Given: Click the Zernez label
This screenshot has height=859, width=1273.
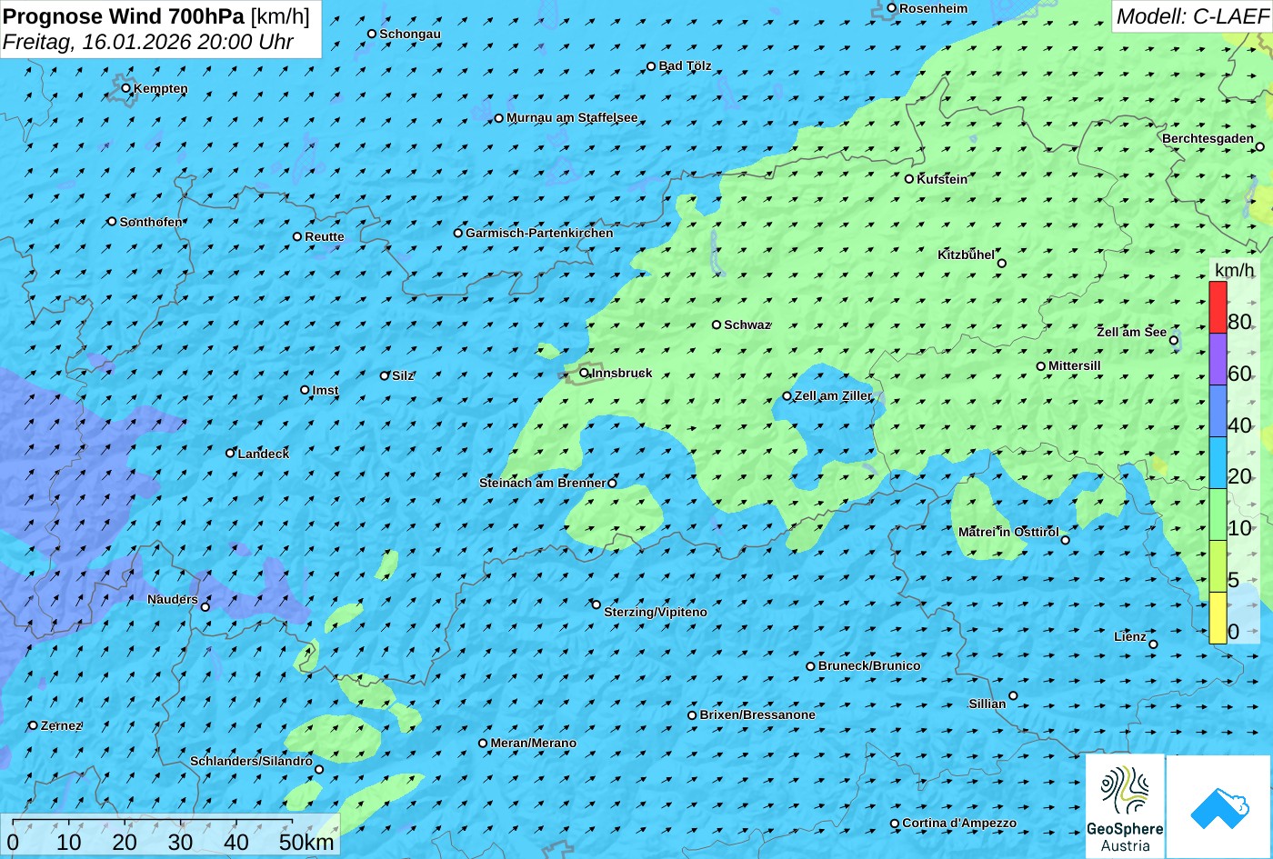Looking at the screenshot, I should pos(62,725).
